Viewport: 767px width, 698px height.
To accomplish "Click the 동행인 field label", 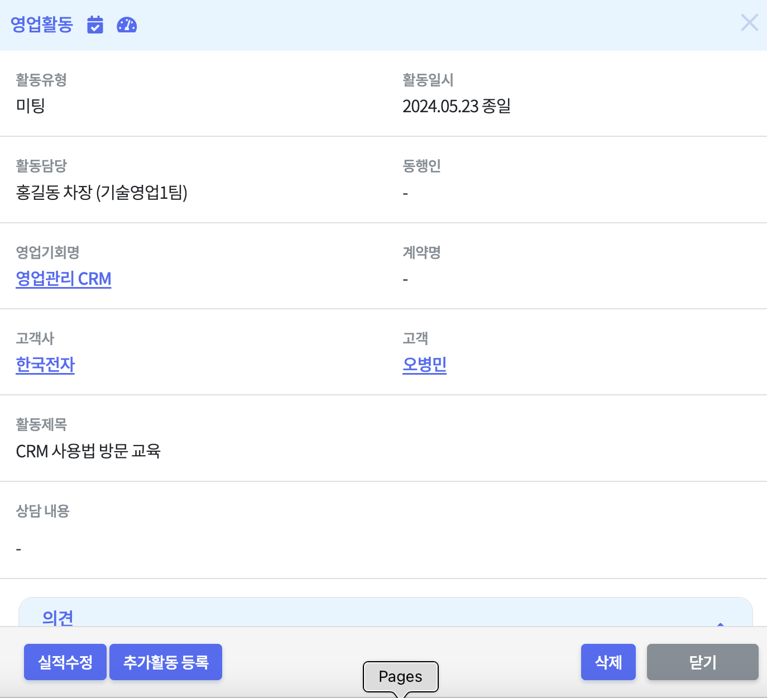I will point(421,166).
